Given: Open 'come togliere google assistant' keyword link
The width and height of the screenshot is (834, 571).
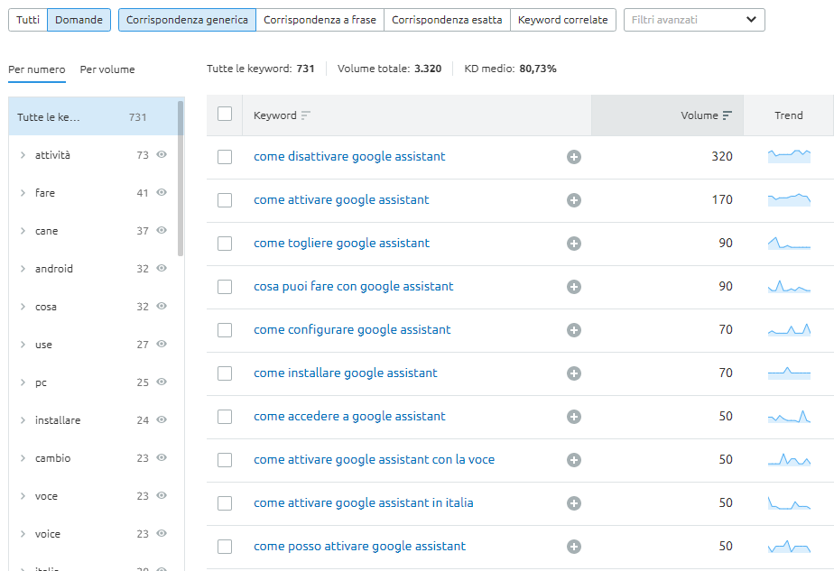Looking at the screenshot, I should click(x=341, y=243).
